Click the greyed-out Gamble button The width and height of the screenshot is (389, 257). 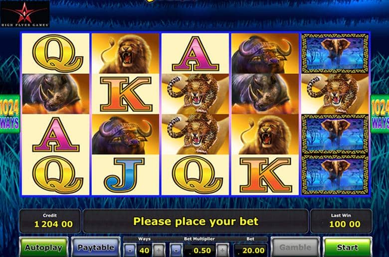(x=295, y=247)
